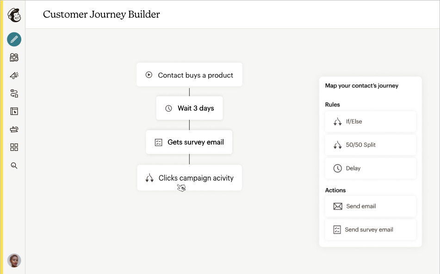The height and width of the screenshot is (274, 440).
Task: Open the Create pencil icon
Action: pyautogui.click(x=14, y=39)
